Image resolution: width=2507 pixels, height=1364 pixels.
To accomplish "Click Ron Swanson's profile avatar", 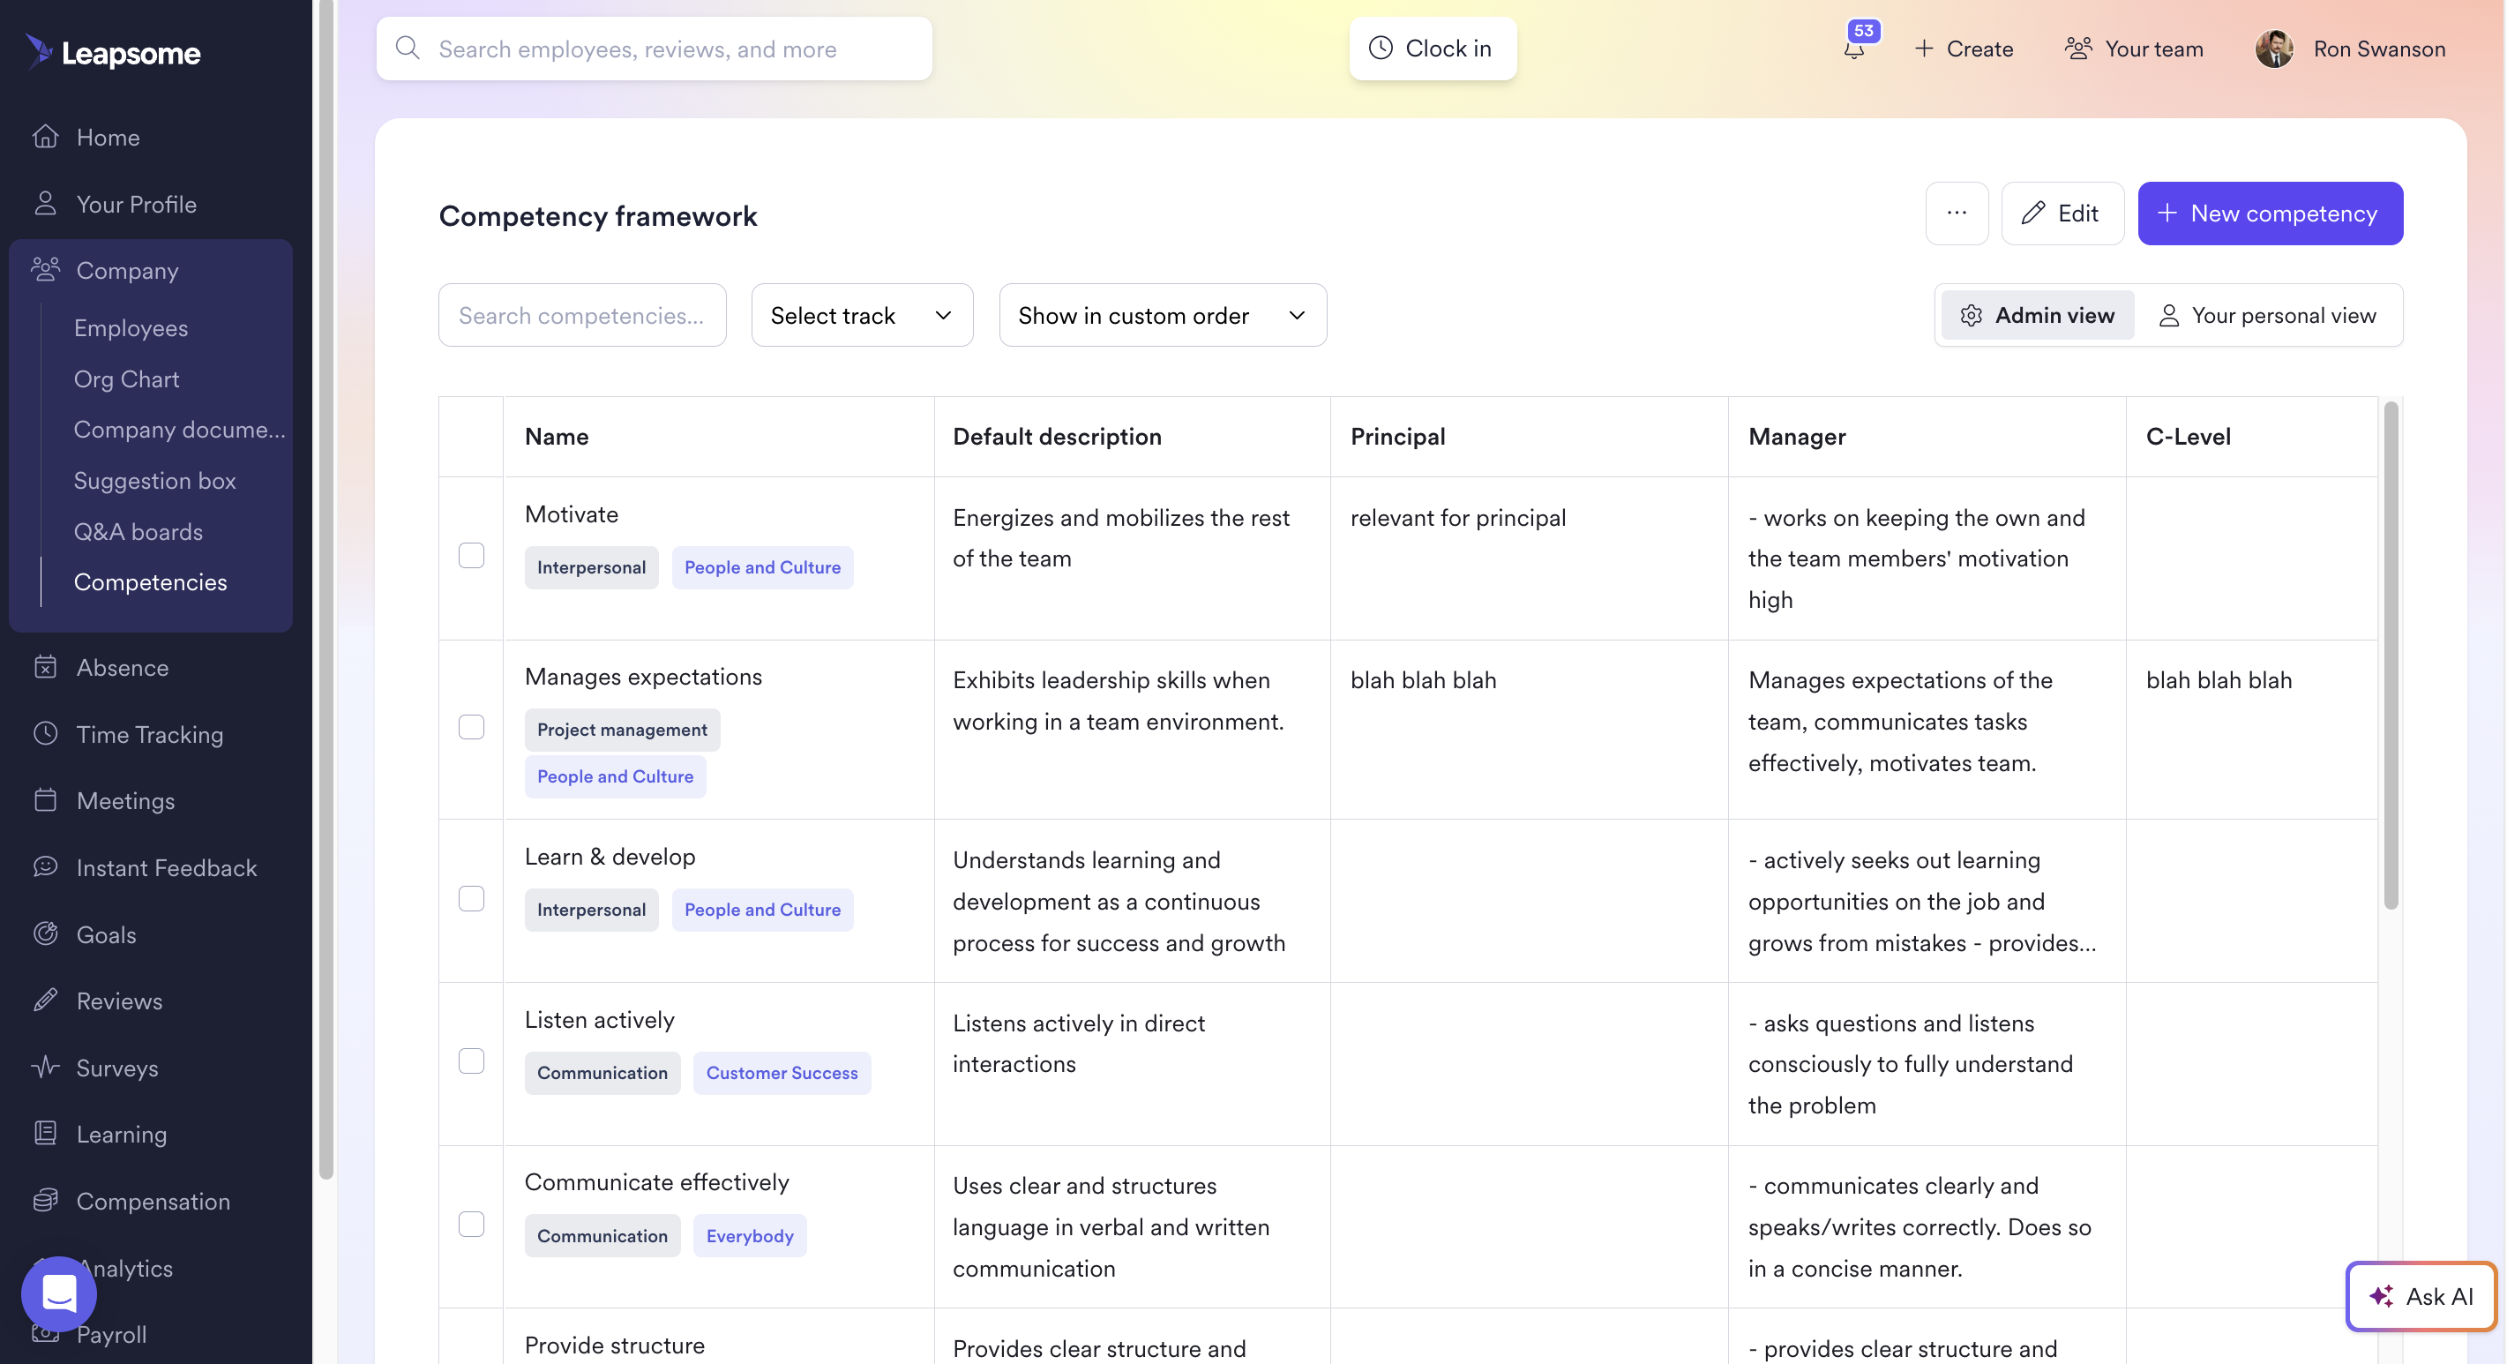I will coord(2274,49).
